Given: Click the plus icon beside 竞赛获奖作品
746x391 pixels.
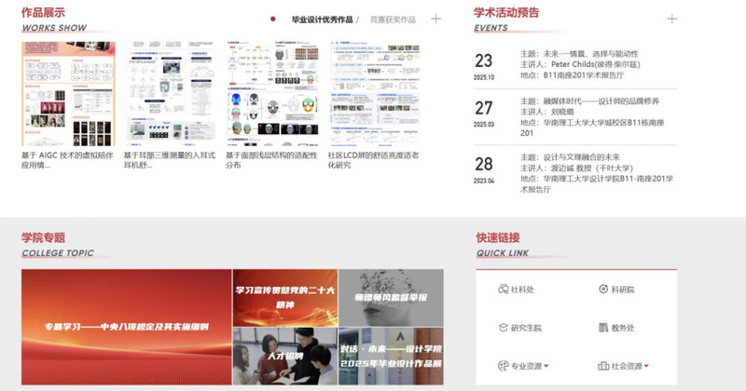Looking at the screenshot, I should (x=435, y=19).
